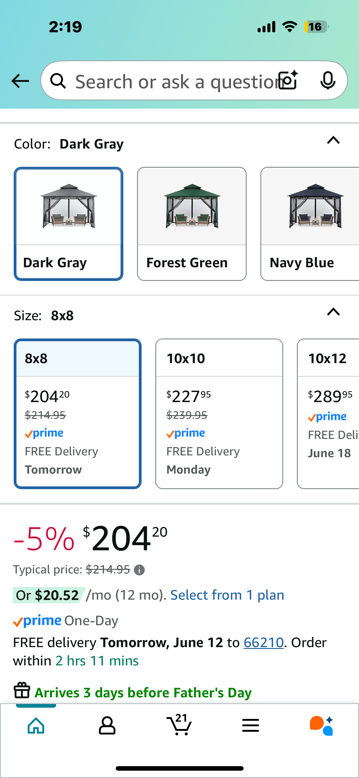Tap the microphone voice search icon
The height and width of the screenshot is (778, 359).
click(x=328, y=81)
